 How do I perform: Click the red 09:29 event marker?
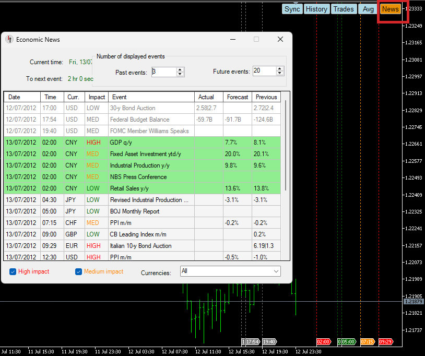386,341
